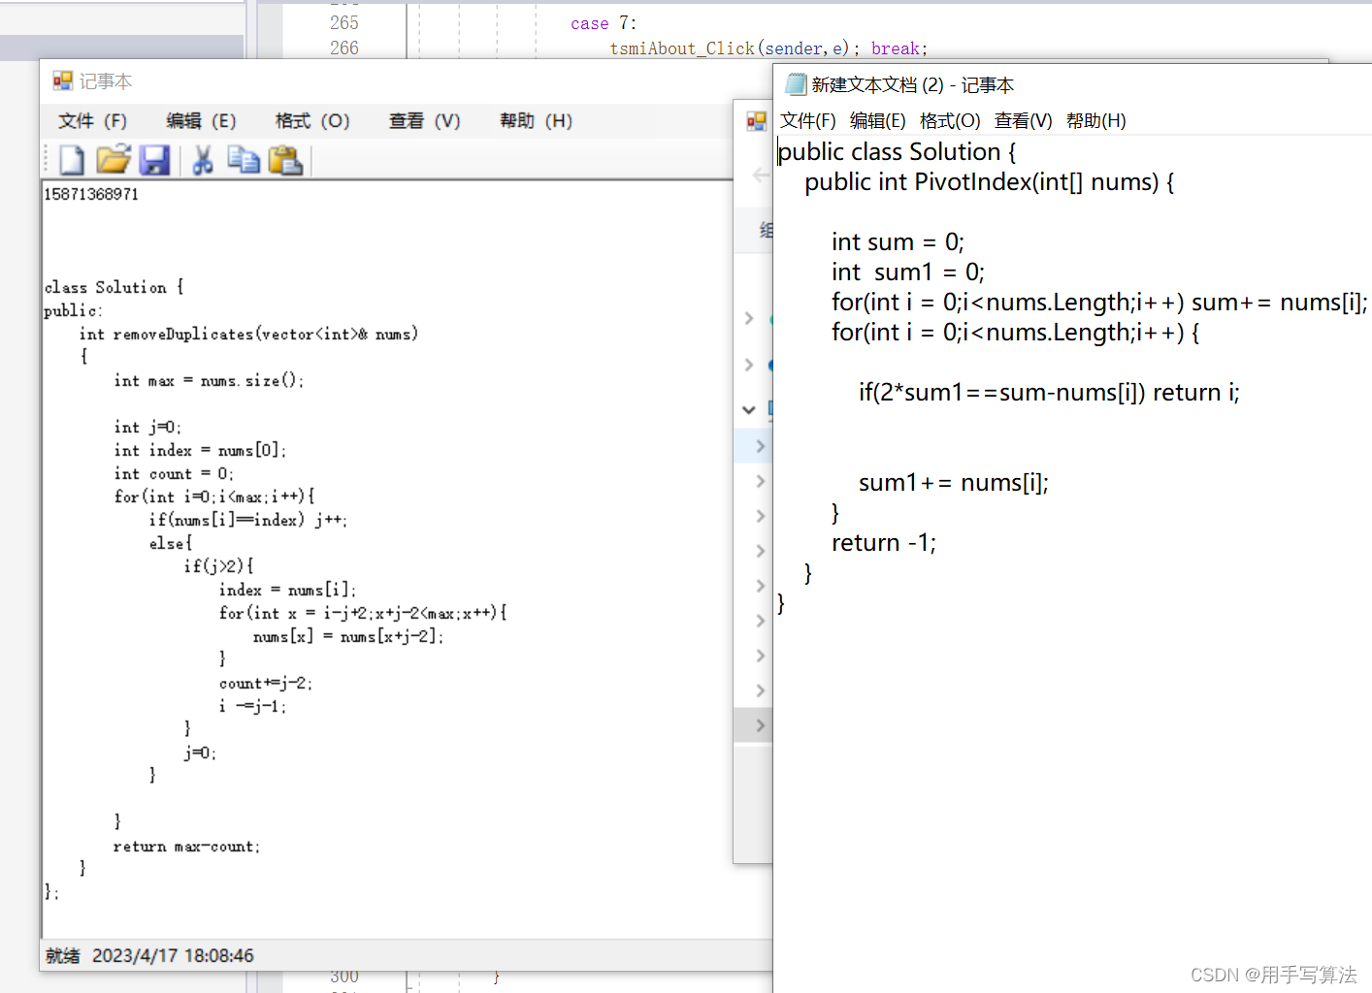
Task: Open 帮助(H) menu in 新建文本文档 (2) window
Action: pos(1096,120)
